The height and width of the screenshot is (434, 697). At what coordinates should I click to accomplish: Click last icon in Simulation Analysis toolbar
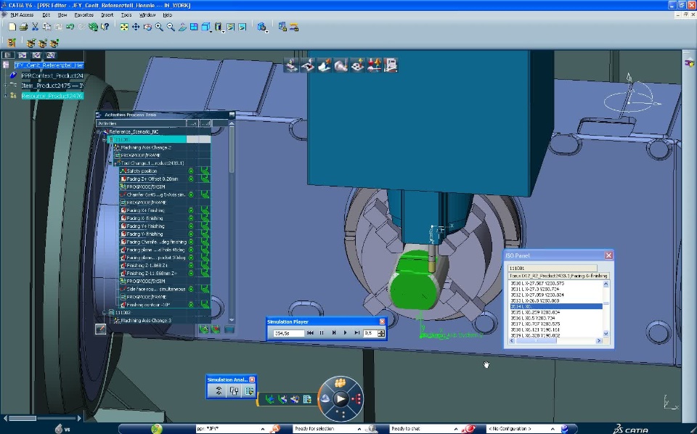pos(249,391)
